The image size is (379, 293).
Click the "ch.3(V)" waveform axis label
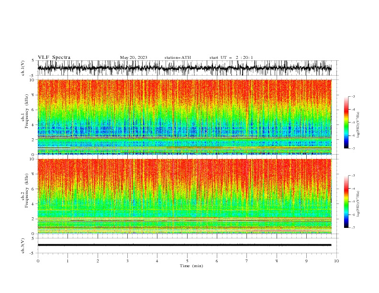(23, 246)
